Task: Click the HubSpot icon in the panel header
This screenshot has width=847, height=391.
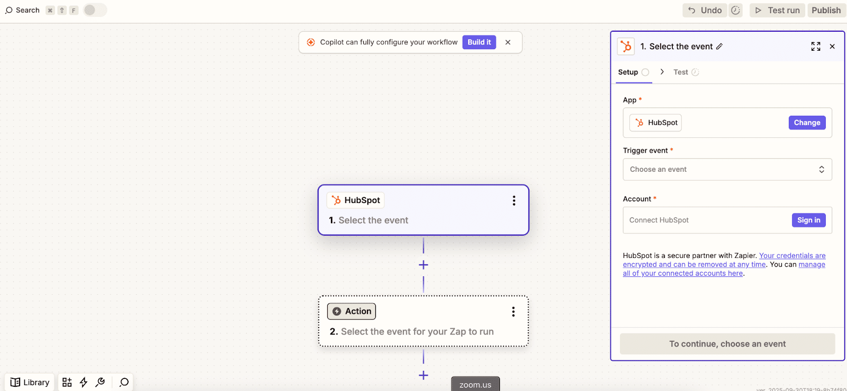Action: 626,46
